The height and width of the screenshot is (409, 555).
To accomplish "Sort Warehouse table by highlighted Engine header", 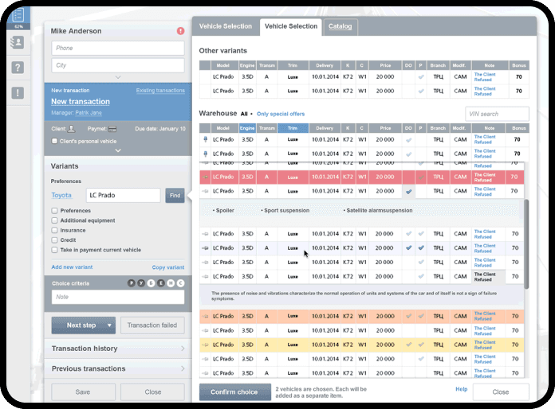I will pos(247,128).
